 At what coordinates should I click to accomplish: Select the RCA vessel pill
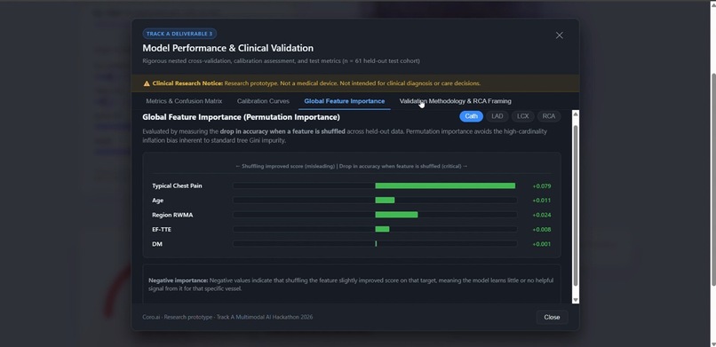[549, 116]
